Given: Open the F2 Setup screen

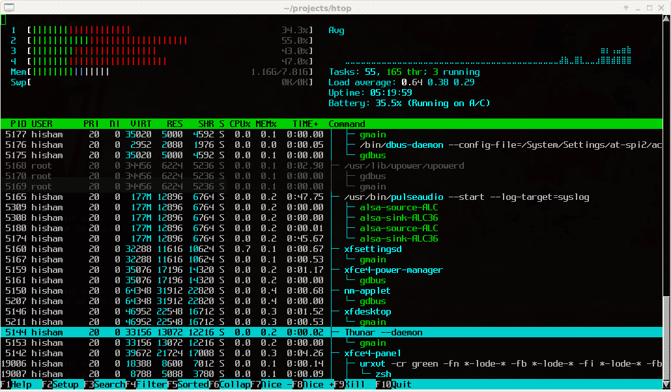Looking at the screenshot, I should 61,384.
